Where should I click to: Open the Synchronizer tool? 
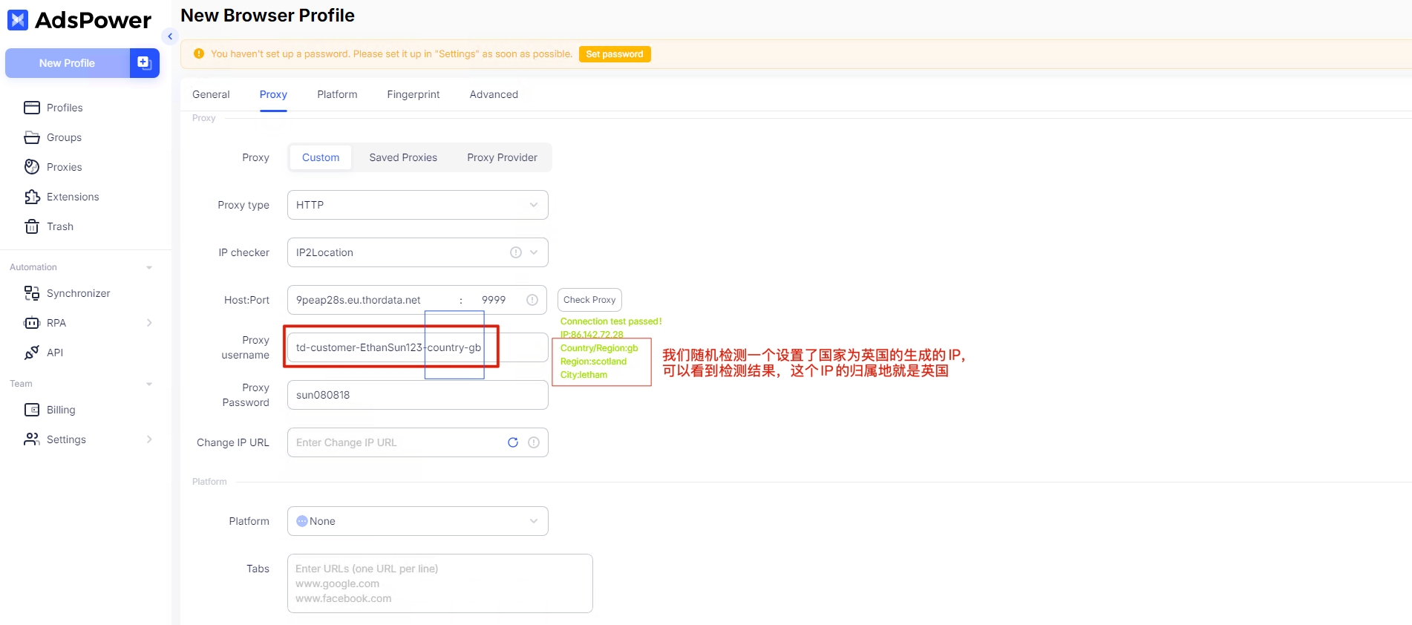pos(78,293)
